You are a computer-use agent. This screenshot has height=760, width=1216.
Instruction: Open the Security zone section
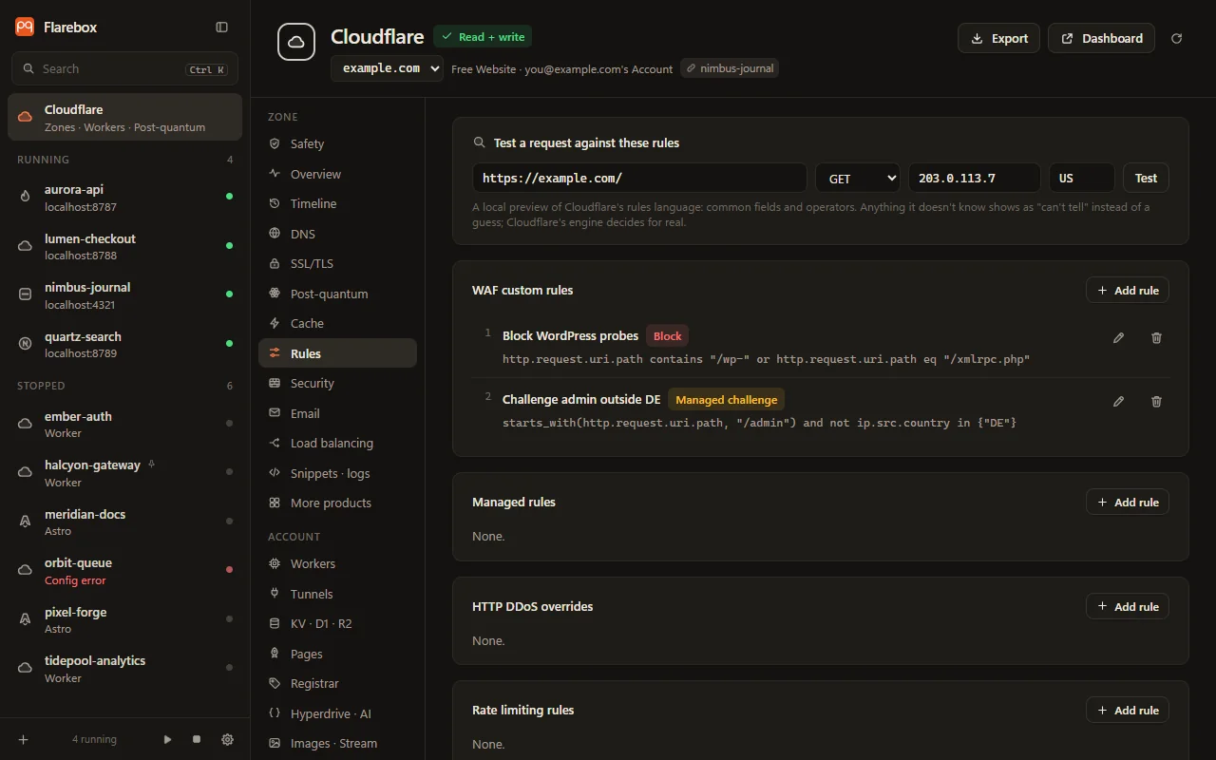[337, 383]
